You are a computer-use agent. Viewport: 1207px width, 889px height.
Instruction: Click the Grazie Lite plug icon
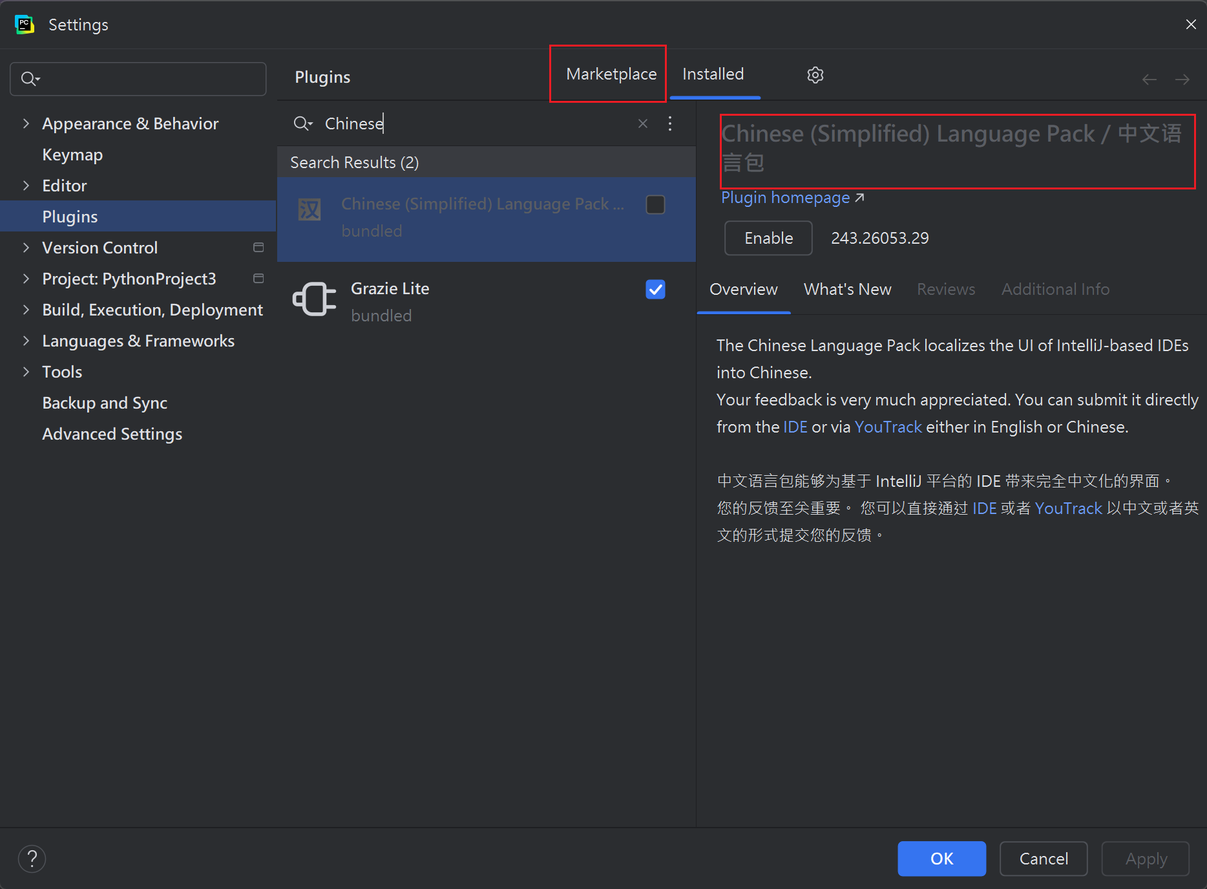pos(315,299)
